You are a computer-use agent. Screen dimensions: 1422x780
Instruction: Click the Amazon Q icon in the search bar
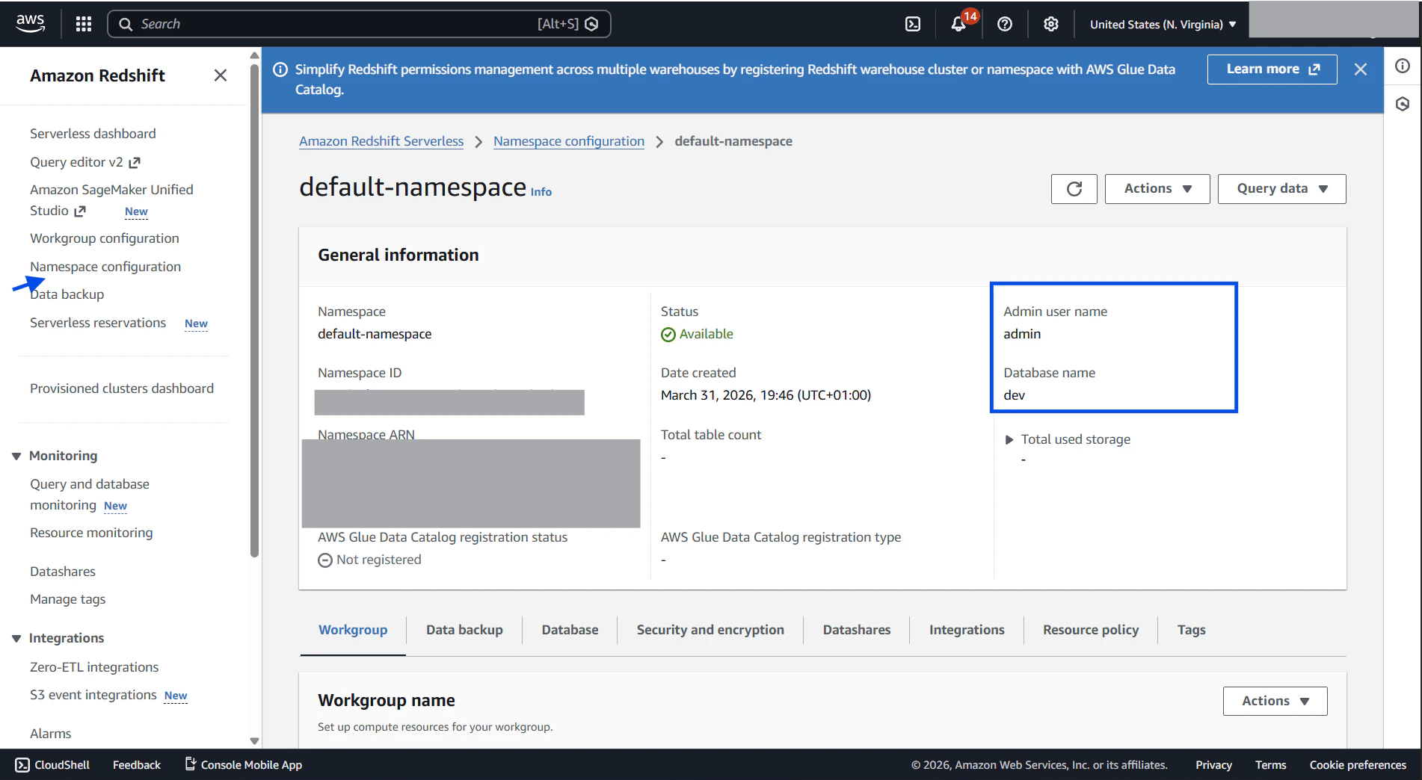[591, 24]
